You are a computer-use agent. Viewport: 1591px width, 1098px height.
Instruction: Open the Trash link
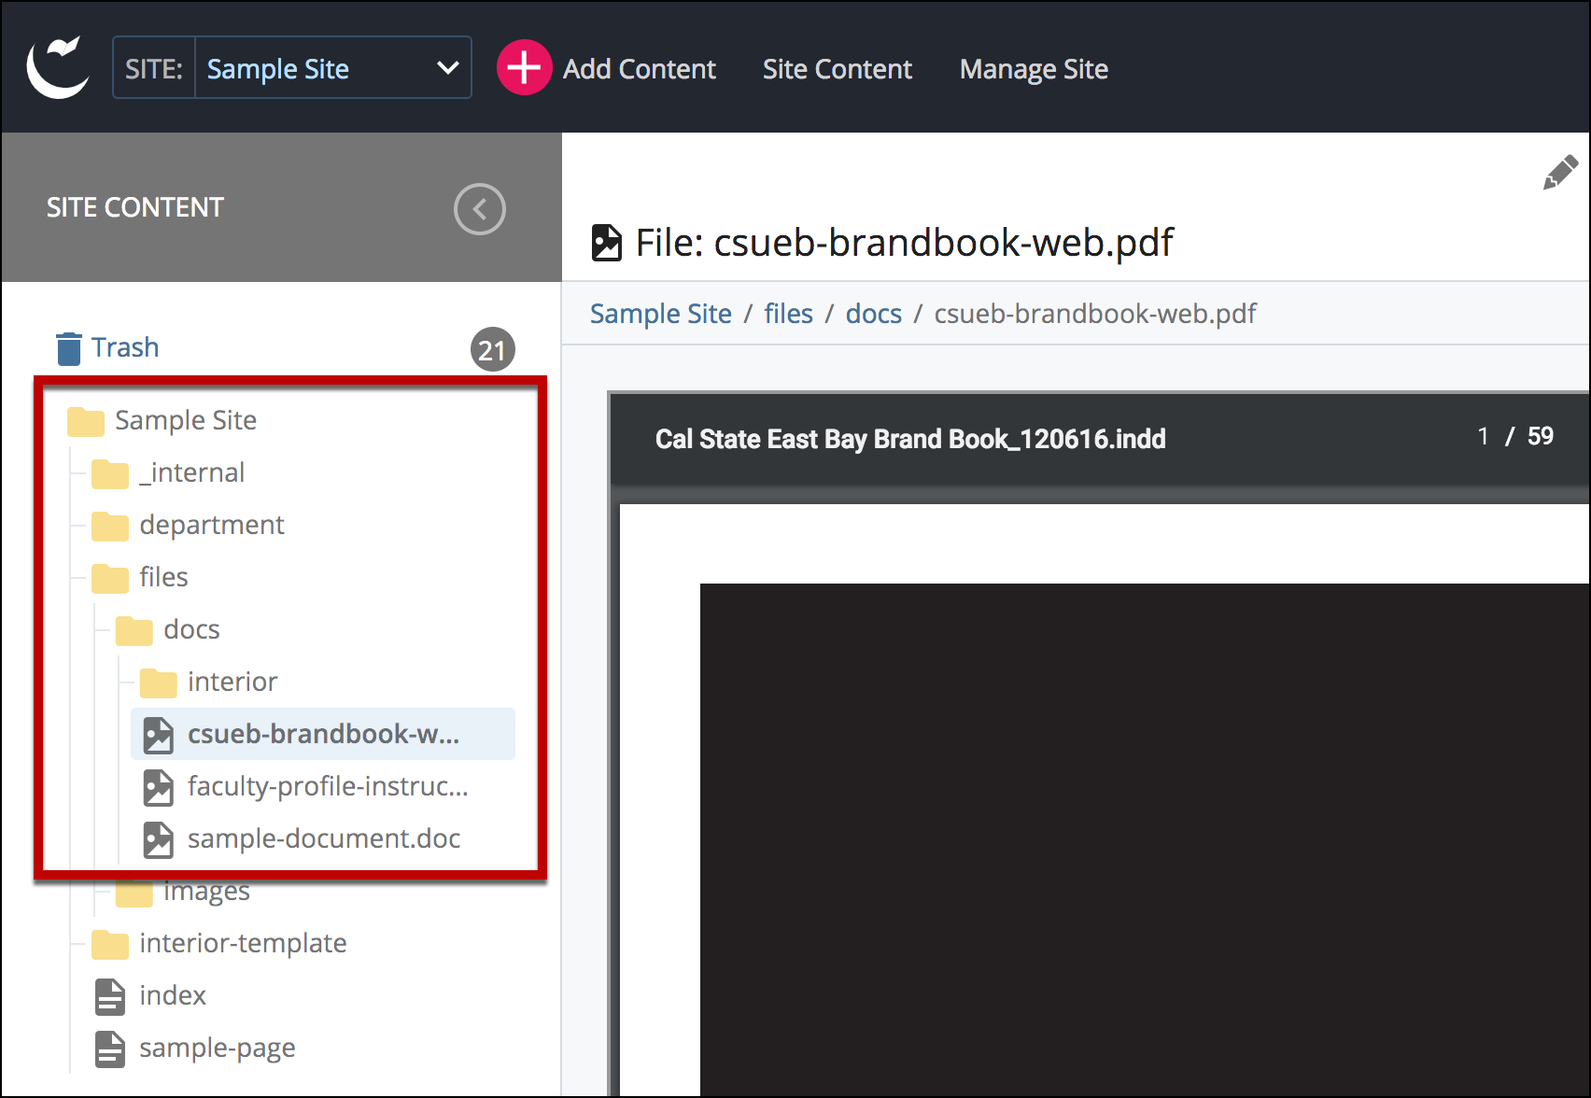(125, 347)
